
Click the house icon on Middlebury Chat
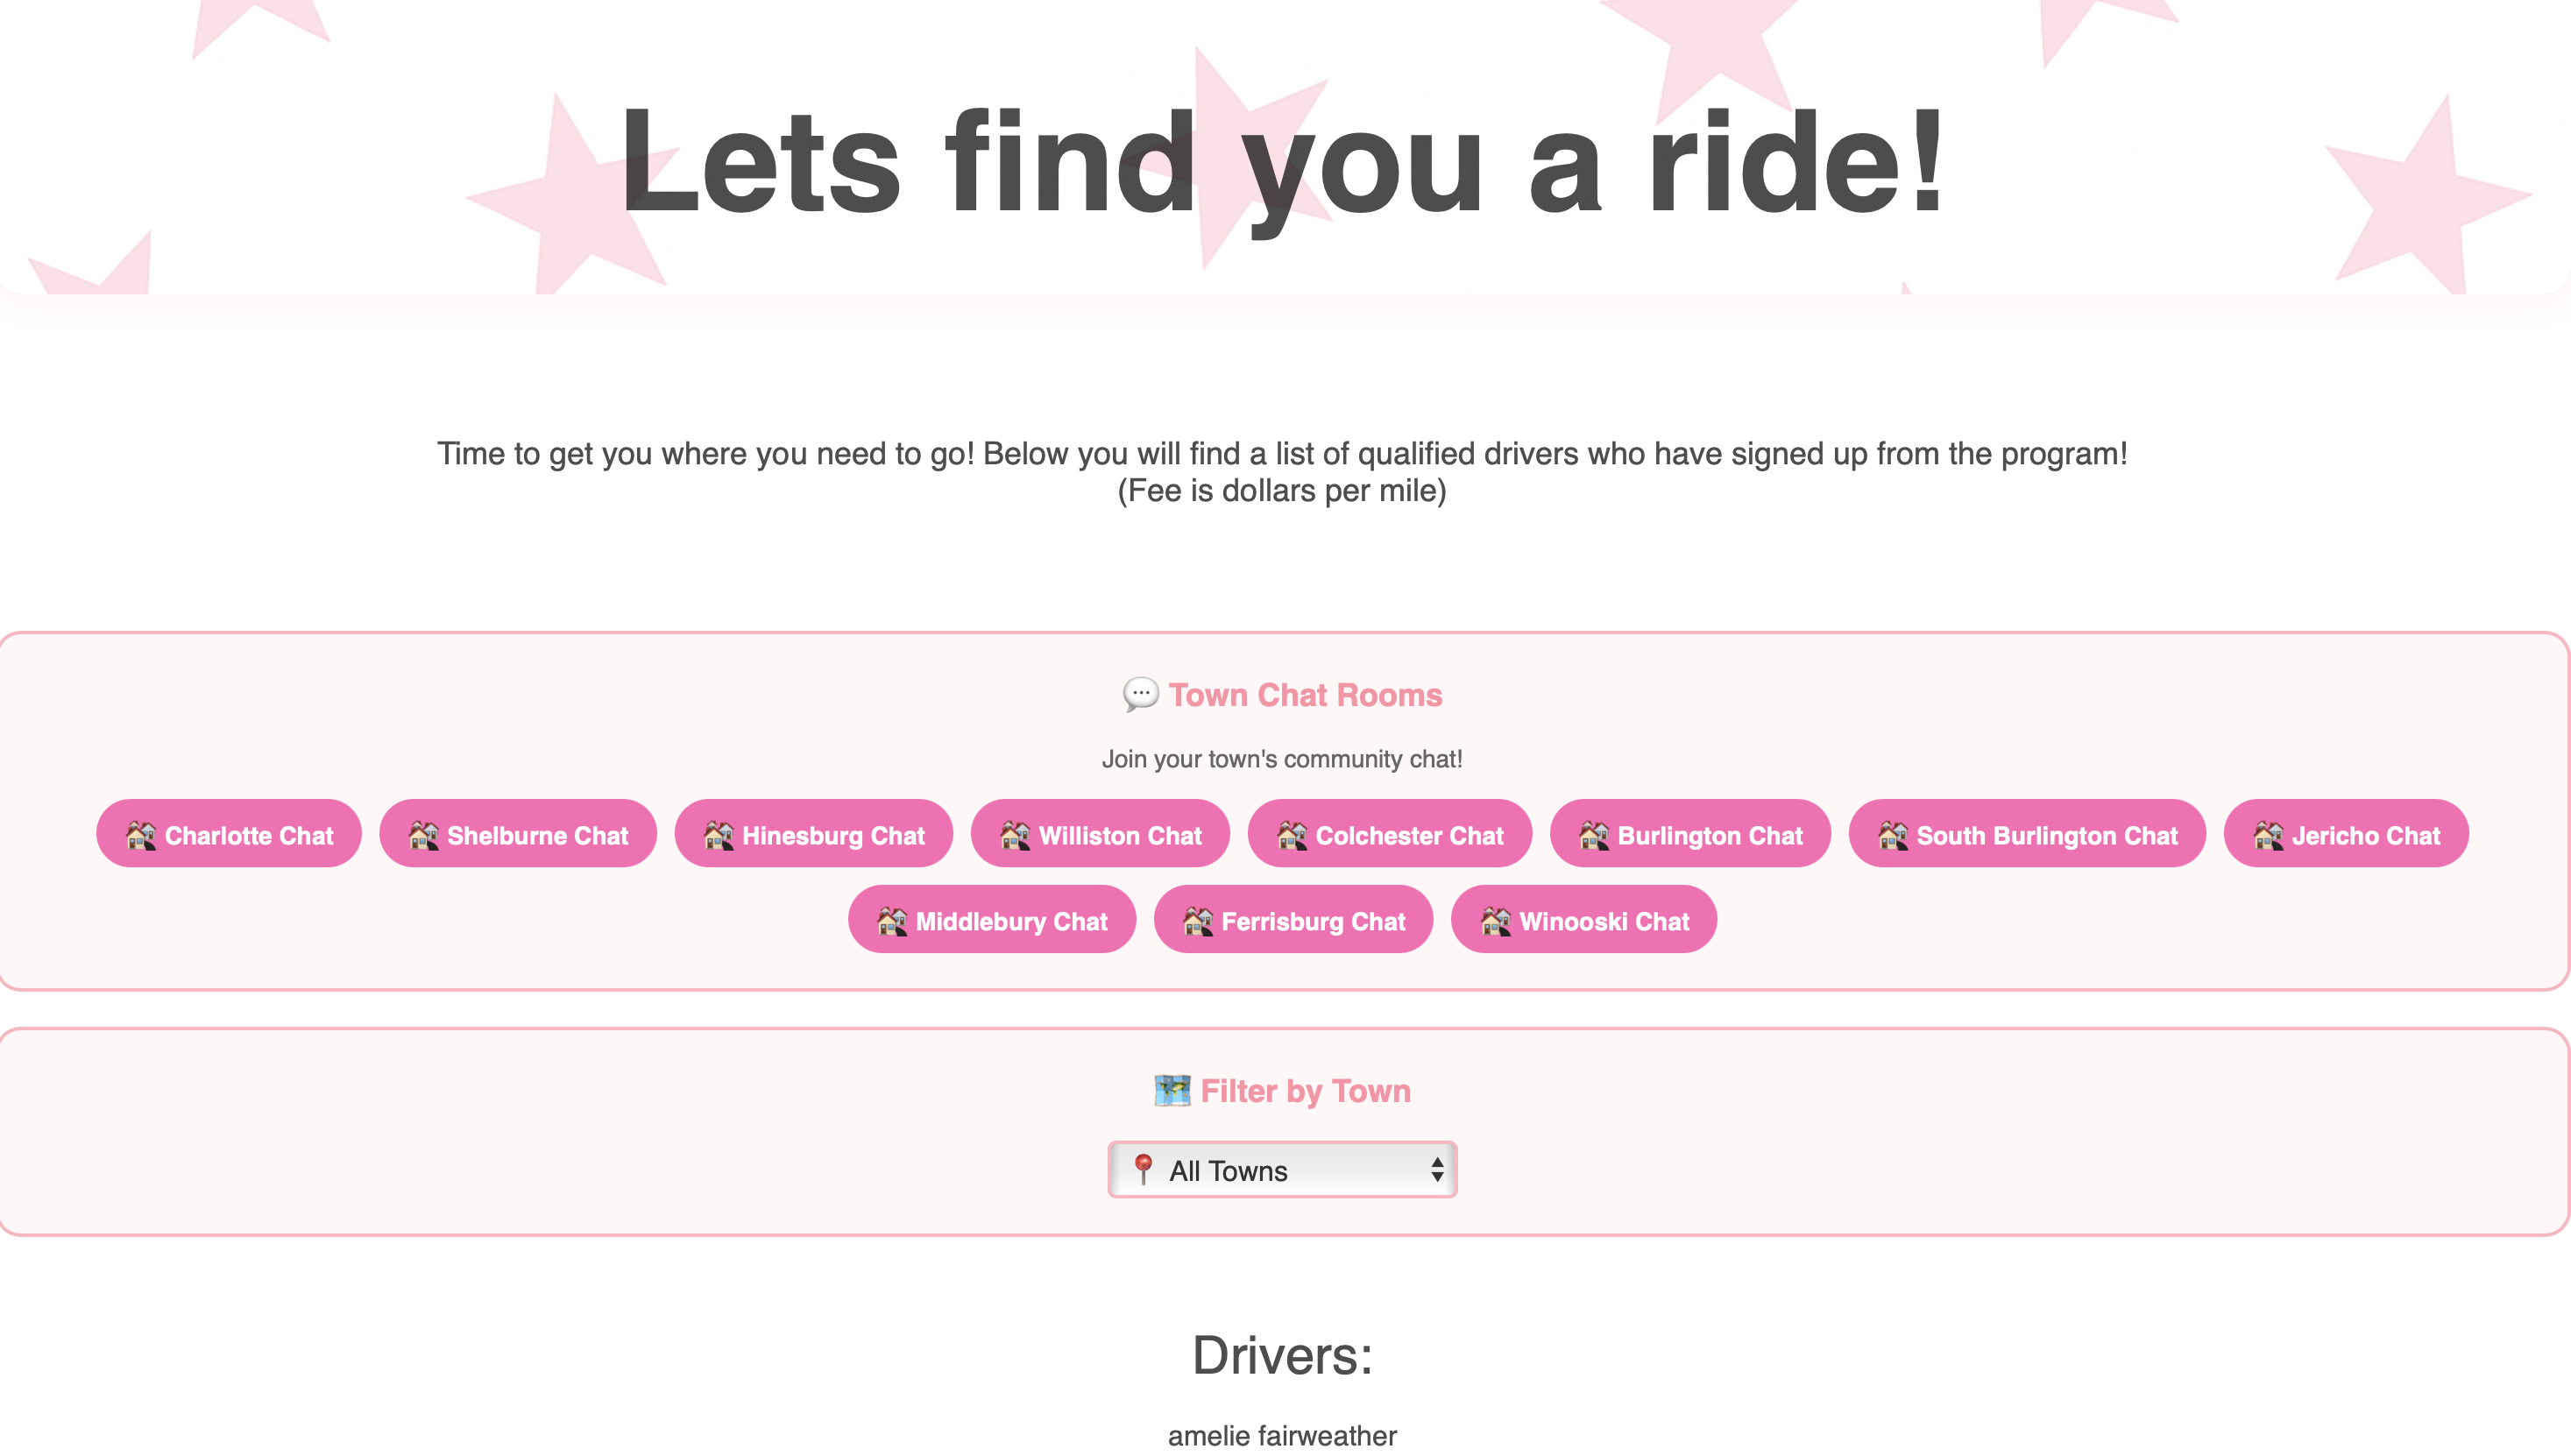click(892, 921)
